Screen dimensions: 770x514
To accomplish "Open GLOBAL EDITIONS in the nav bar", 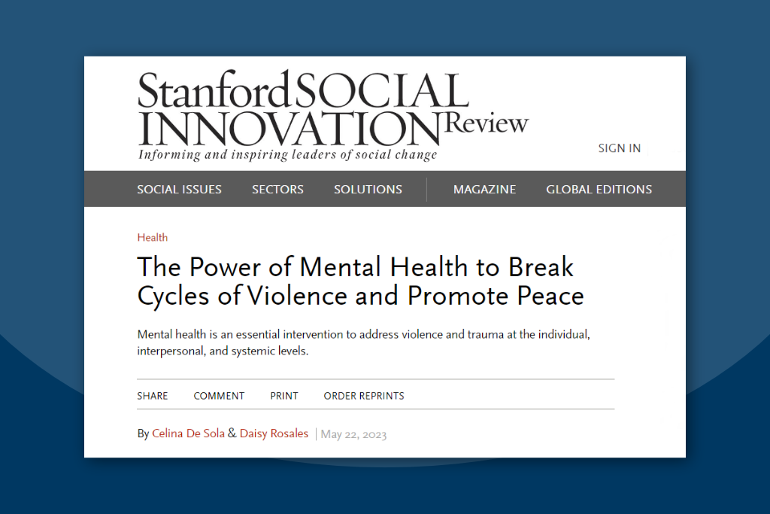I will coord(599,189).
